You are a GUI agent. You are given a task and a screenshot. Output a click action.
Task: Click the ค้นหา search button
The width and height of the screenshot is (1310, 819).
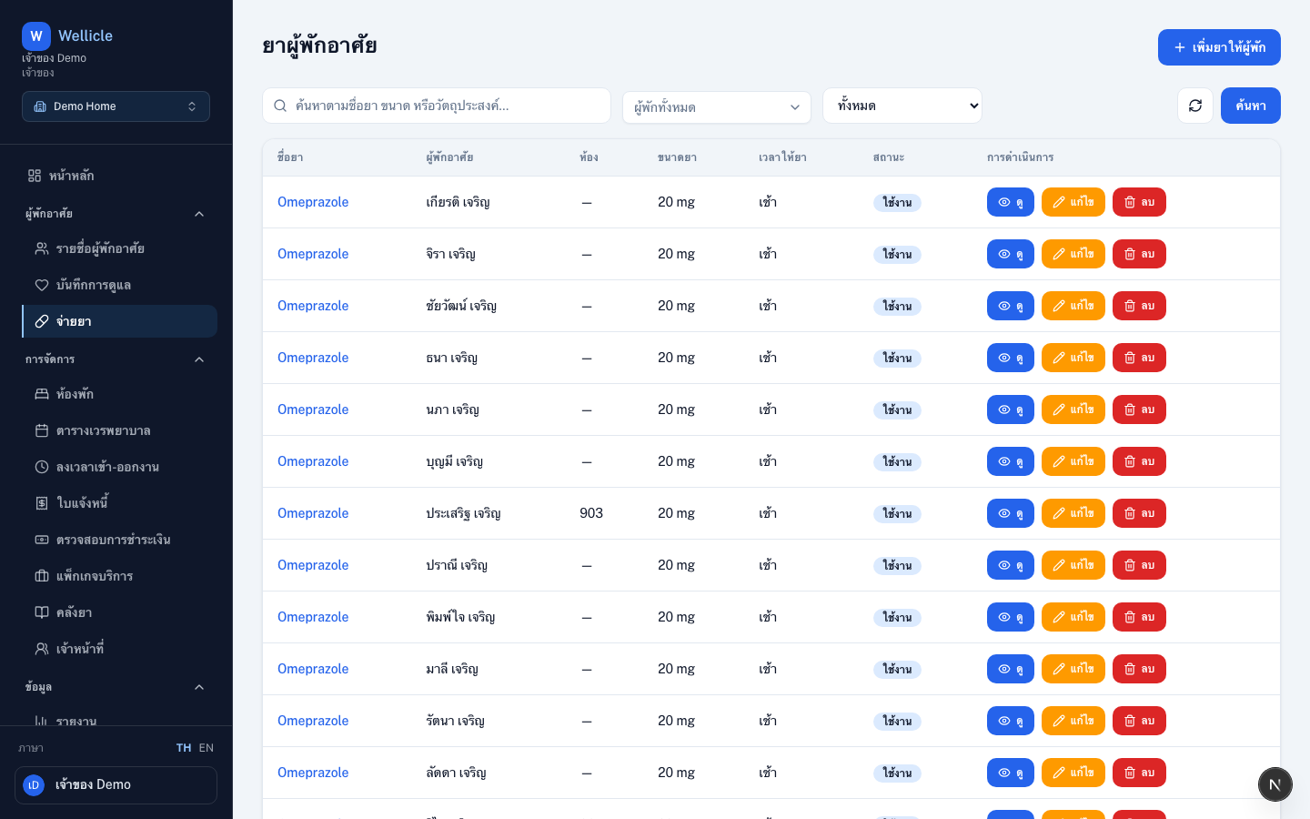coord(1251,106)
